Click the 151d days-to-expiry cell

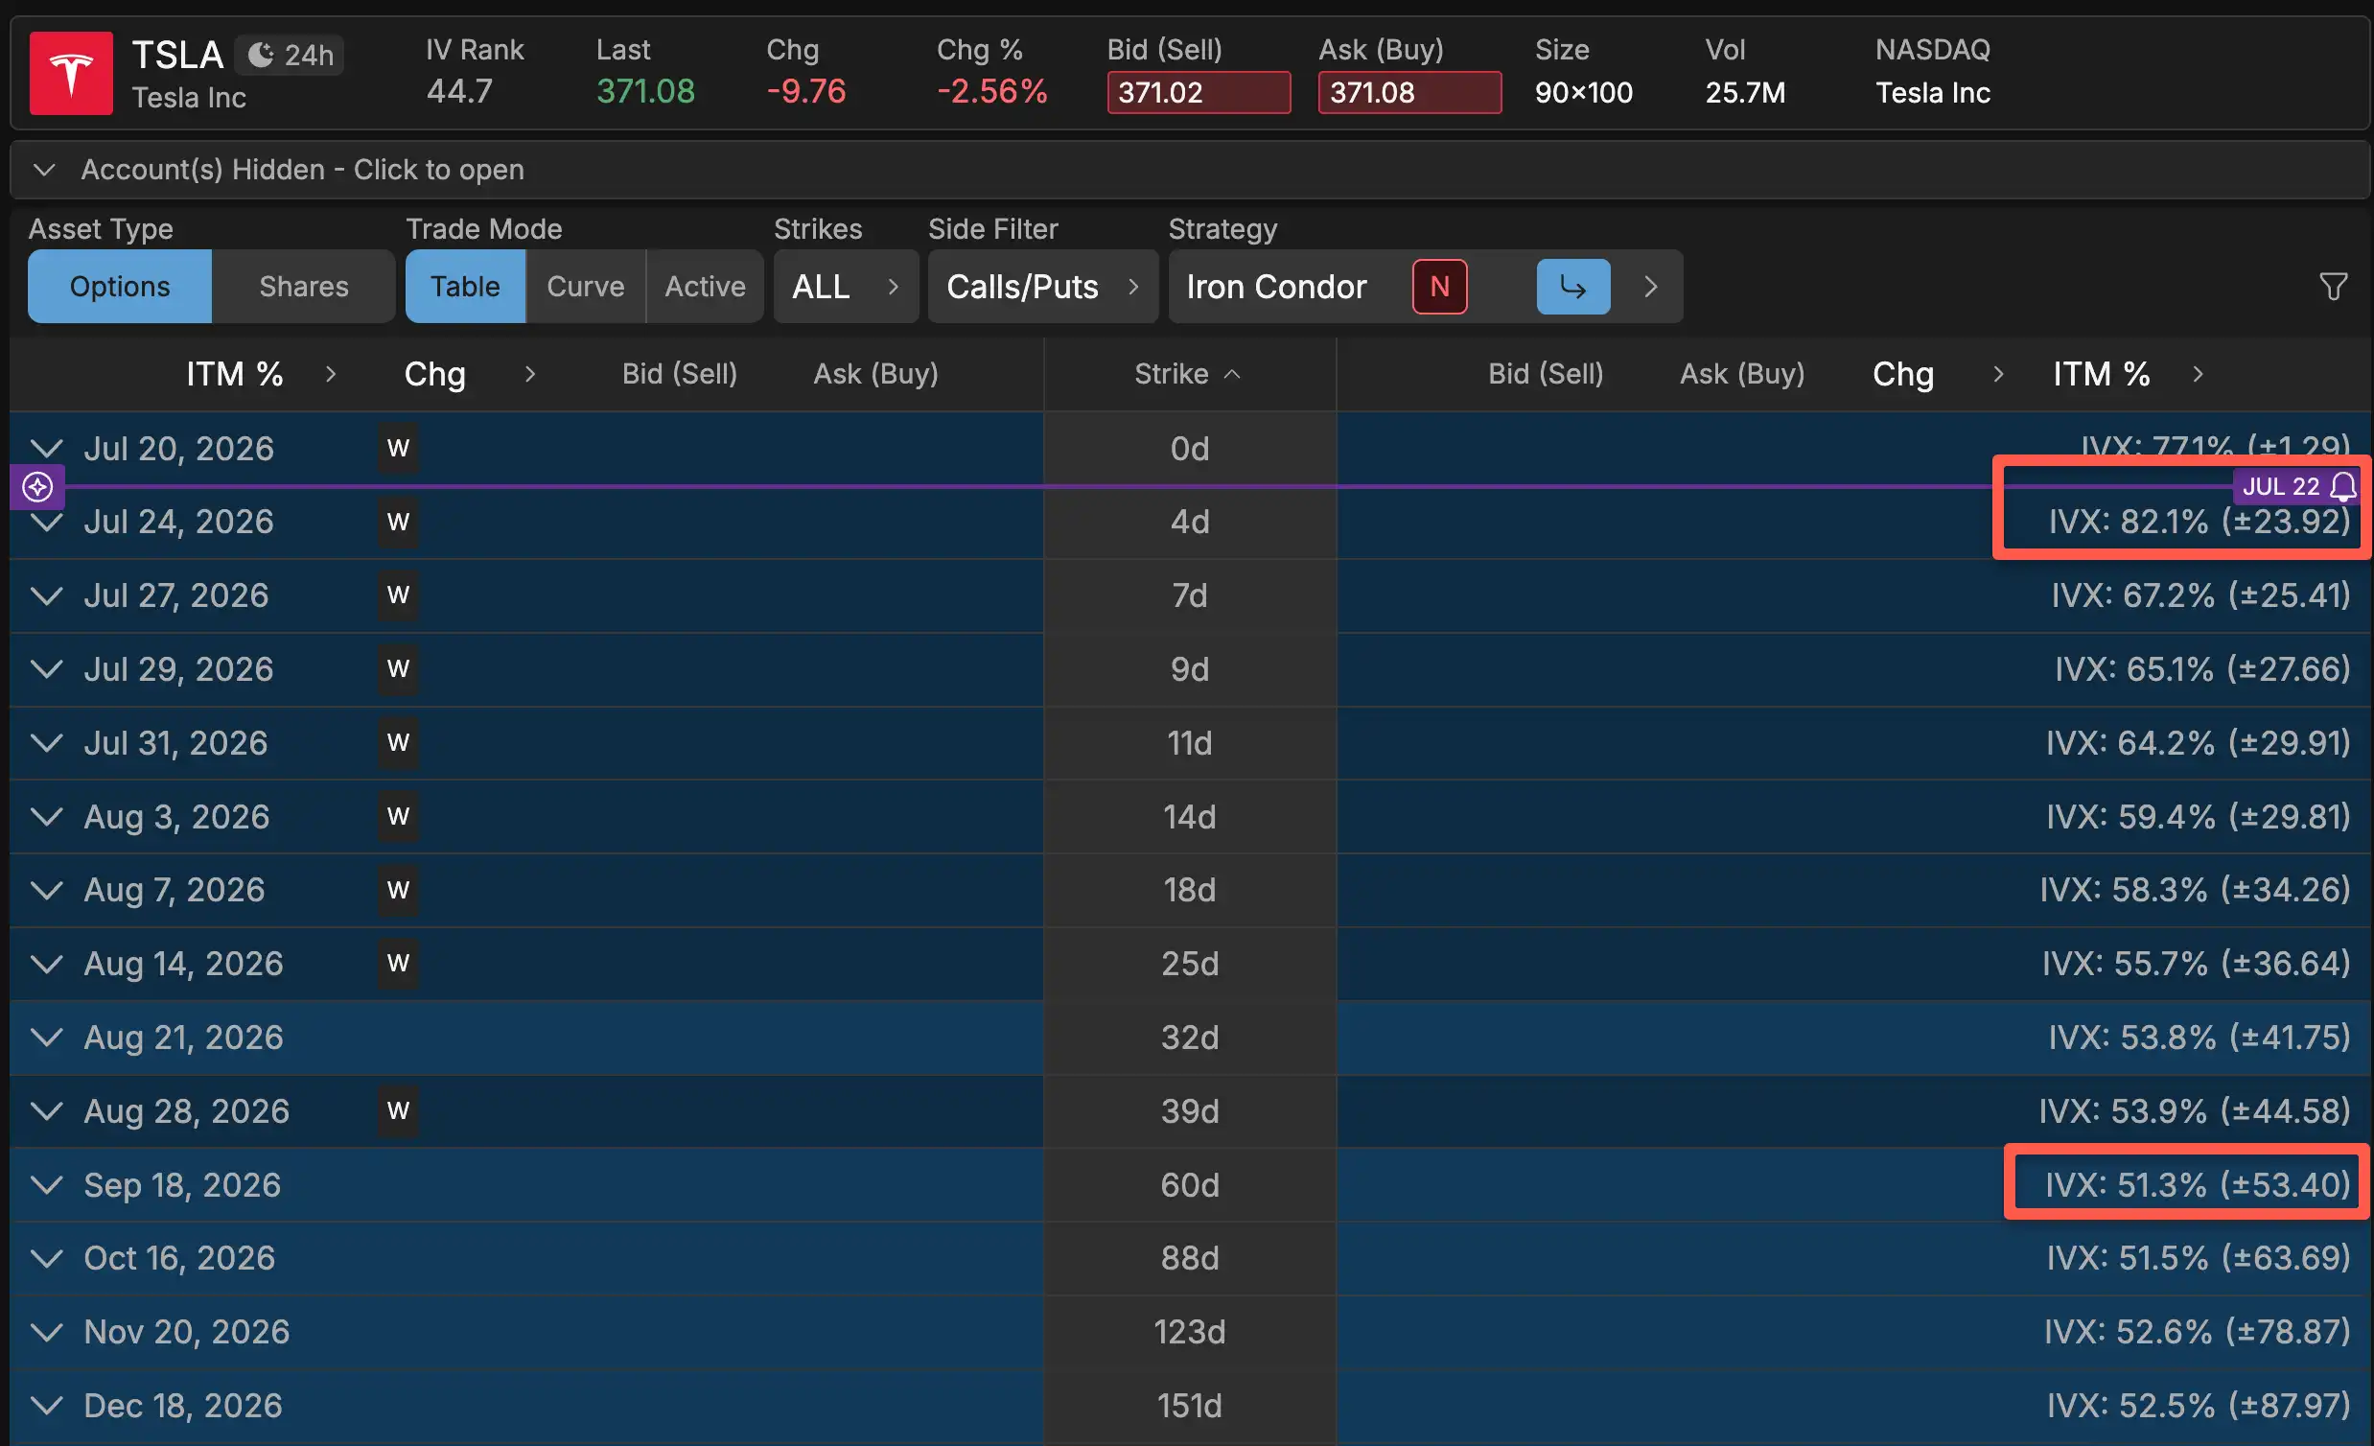(x=1190, y=1405)
